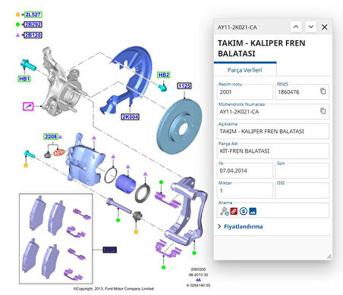Click the red link icon
Viewport: 343px width, 295px height.
(234, 211)
